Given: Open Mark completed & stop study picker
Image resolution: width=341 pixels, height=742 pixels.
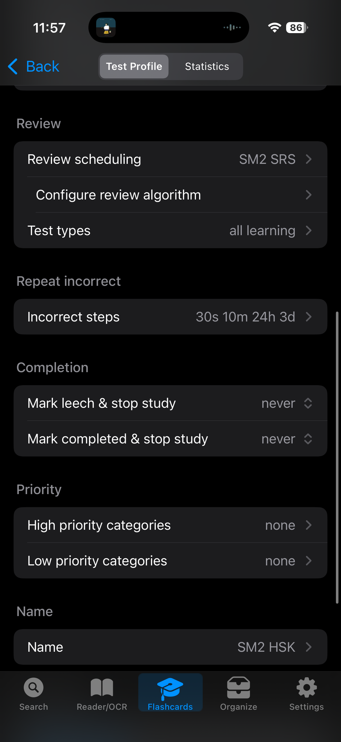Looking at the screenshot, I should click(170, 439).
